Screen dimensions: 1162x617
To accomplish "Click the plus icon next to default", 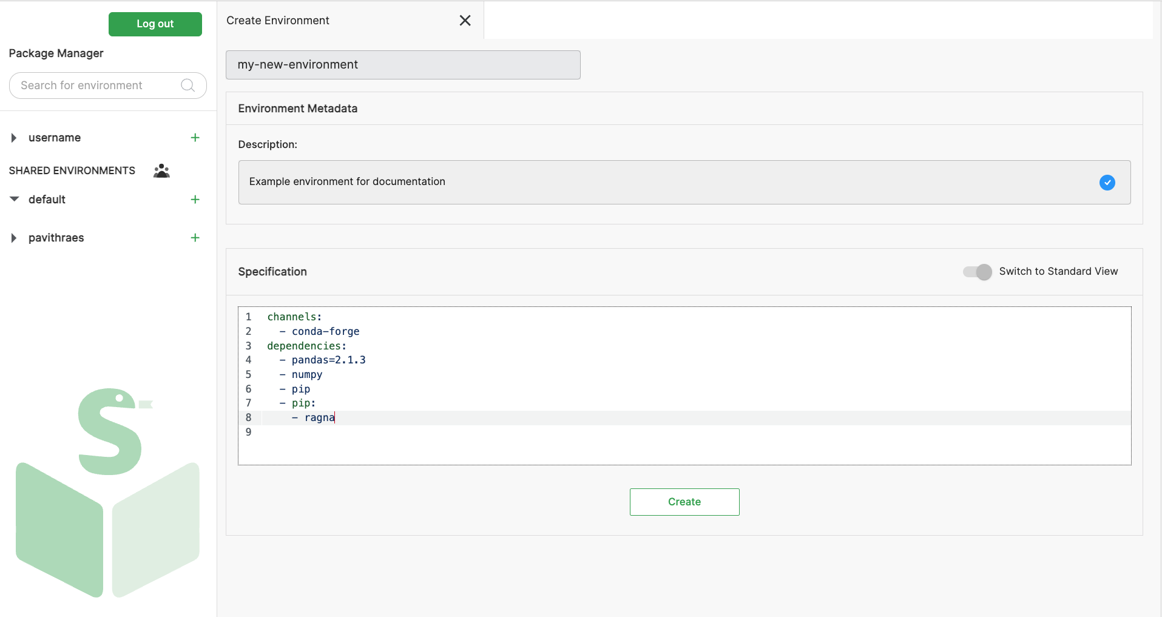I will [x=195, y=200].
